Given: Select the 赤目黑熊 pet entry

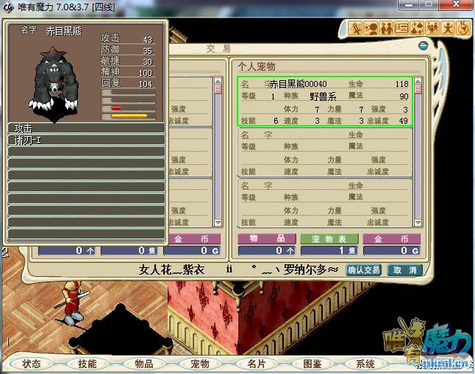Looking at the screenshot, I should [x=324, y=102].
